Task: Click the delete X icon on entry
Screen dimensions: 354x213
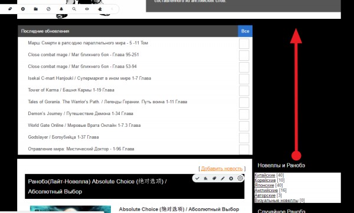Action: [x=231, y=178]
